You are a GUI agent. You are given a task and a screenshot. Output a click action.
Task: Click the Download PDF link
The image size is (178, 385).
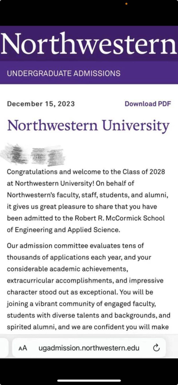[x=148, y=104]
